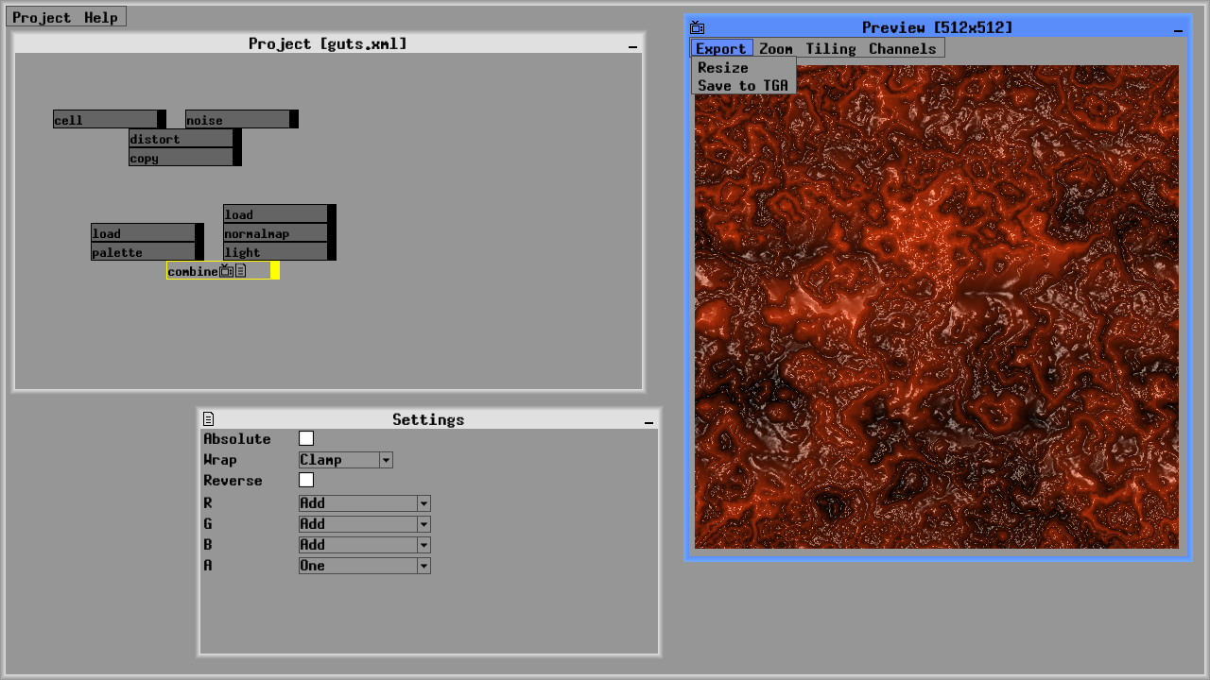Open the R channel Add dropdown
The height and width of the screenshot is (680, 1210).
pyautogui.click(x=364, y=503)
